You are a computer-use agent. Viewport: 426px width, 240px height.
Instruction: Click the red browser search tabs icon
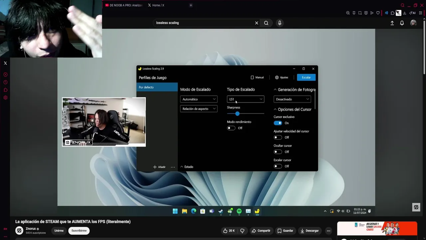[402, 5]
